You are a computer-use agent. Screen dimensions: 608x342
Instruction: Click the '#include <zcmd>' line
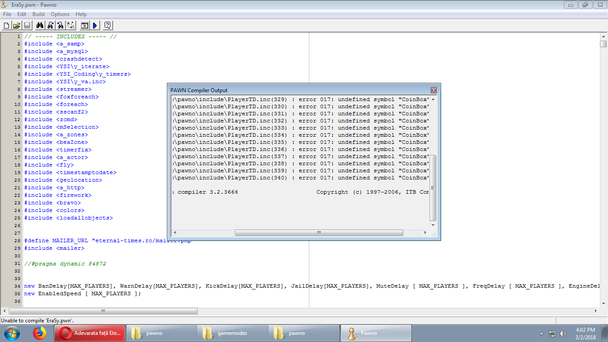pyautogui.click(x=51, y=119)
